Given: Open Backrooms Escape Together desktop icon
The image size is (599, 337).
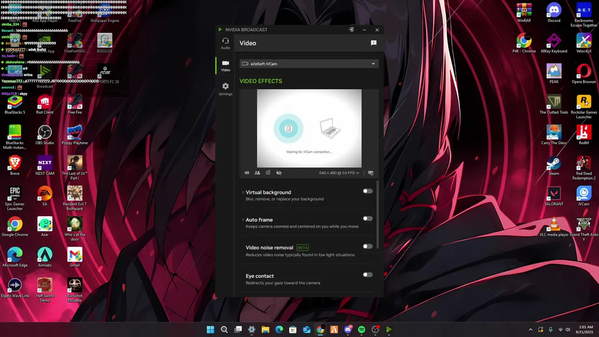Looking at the screenshot, I should click(584, 15).
